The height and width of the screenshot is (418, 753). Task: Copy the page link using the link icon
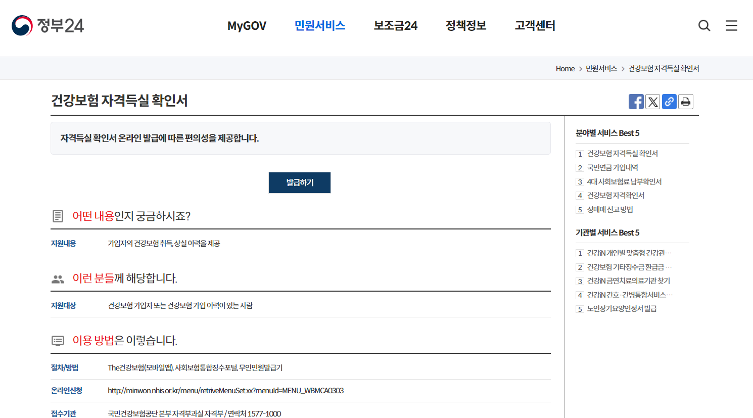pyautogui.click(x=669, y=101)
